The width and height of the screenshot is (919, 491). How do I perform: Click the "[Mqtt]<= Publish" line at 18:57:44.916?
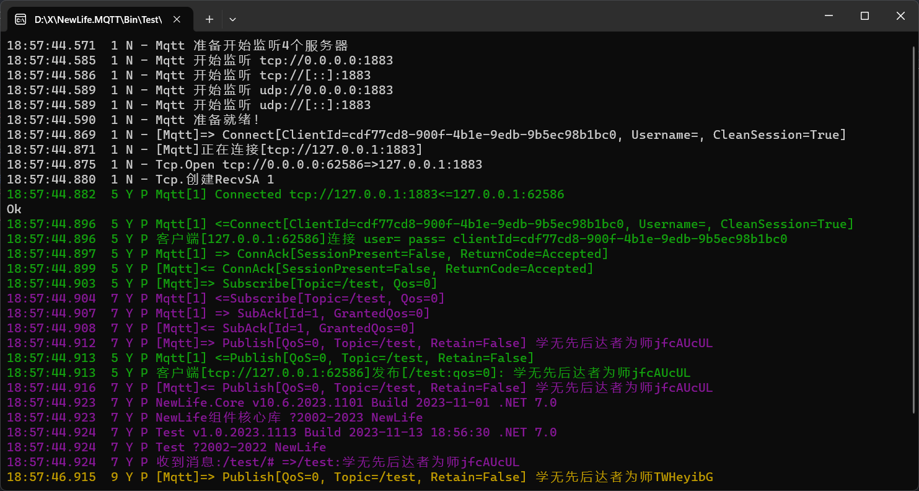click(360, 387)
